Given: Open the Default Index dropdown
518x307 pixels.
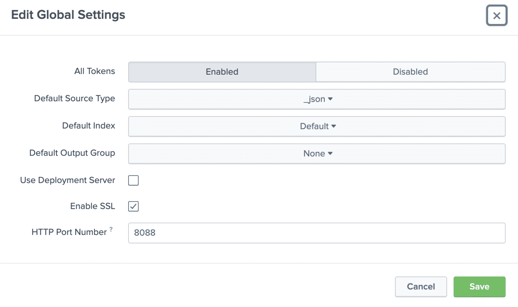Looking at the screenshot, I should pos(317,126).
